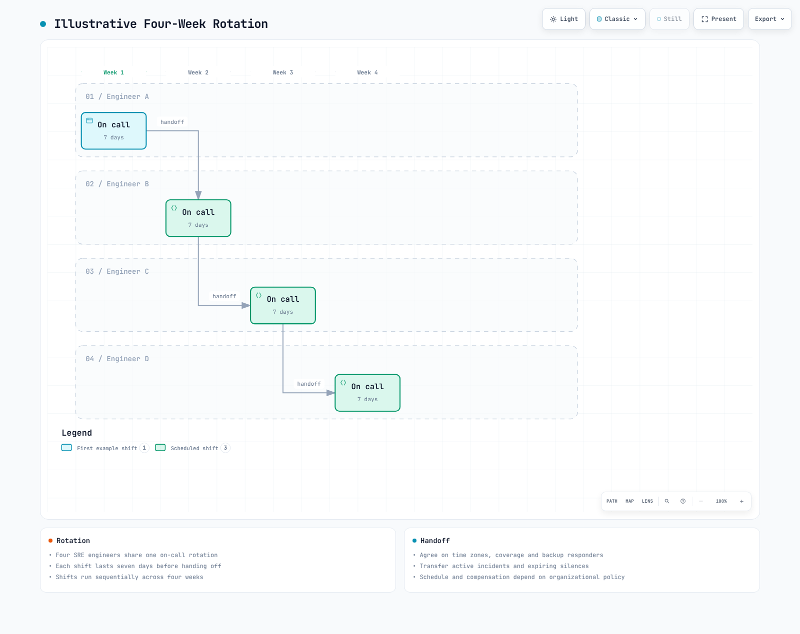Image resolution: width=800 pixels, height=634 pixels.
Task: Click the handoff label in Engineer C lane
Action: click(224, 296)
